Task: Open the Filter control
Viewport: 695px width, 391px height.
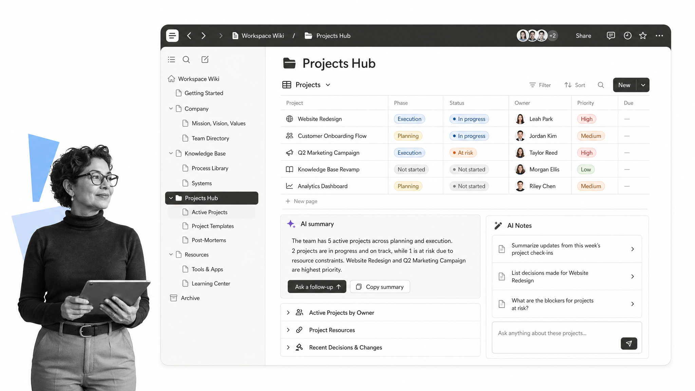Action: click(540, 85)
